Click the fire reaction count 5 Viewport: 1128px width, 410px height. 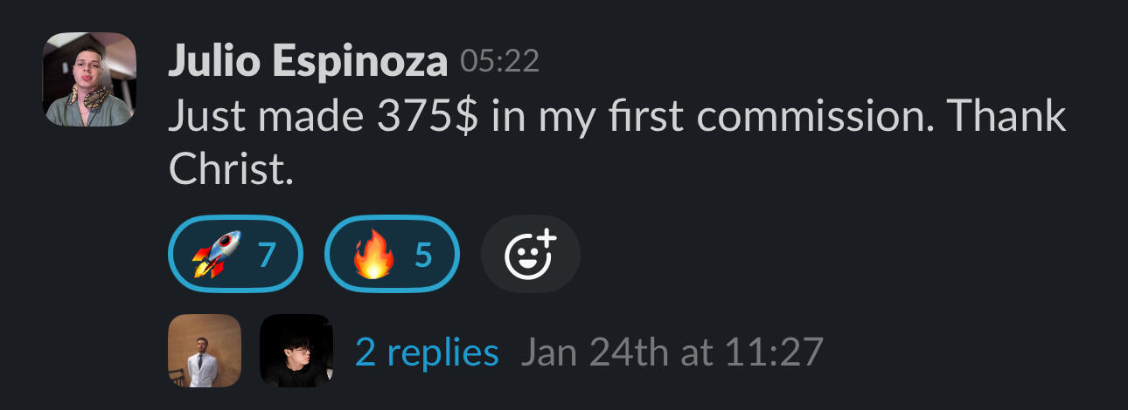(423, 254)
